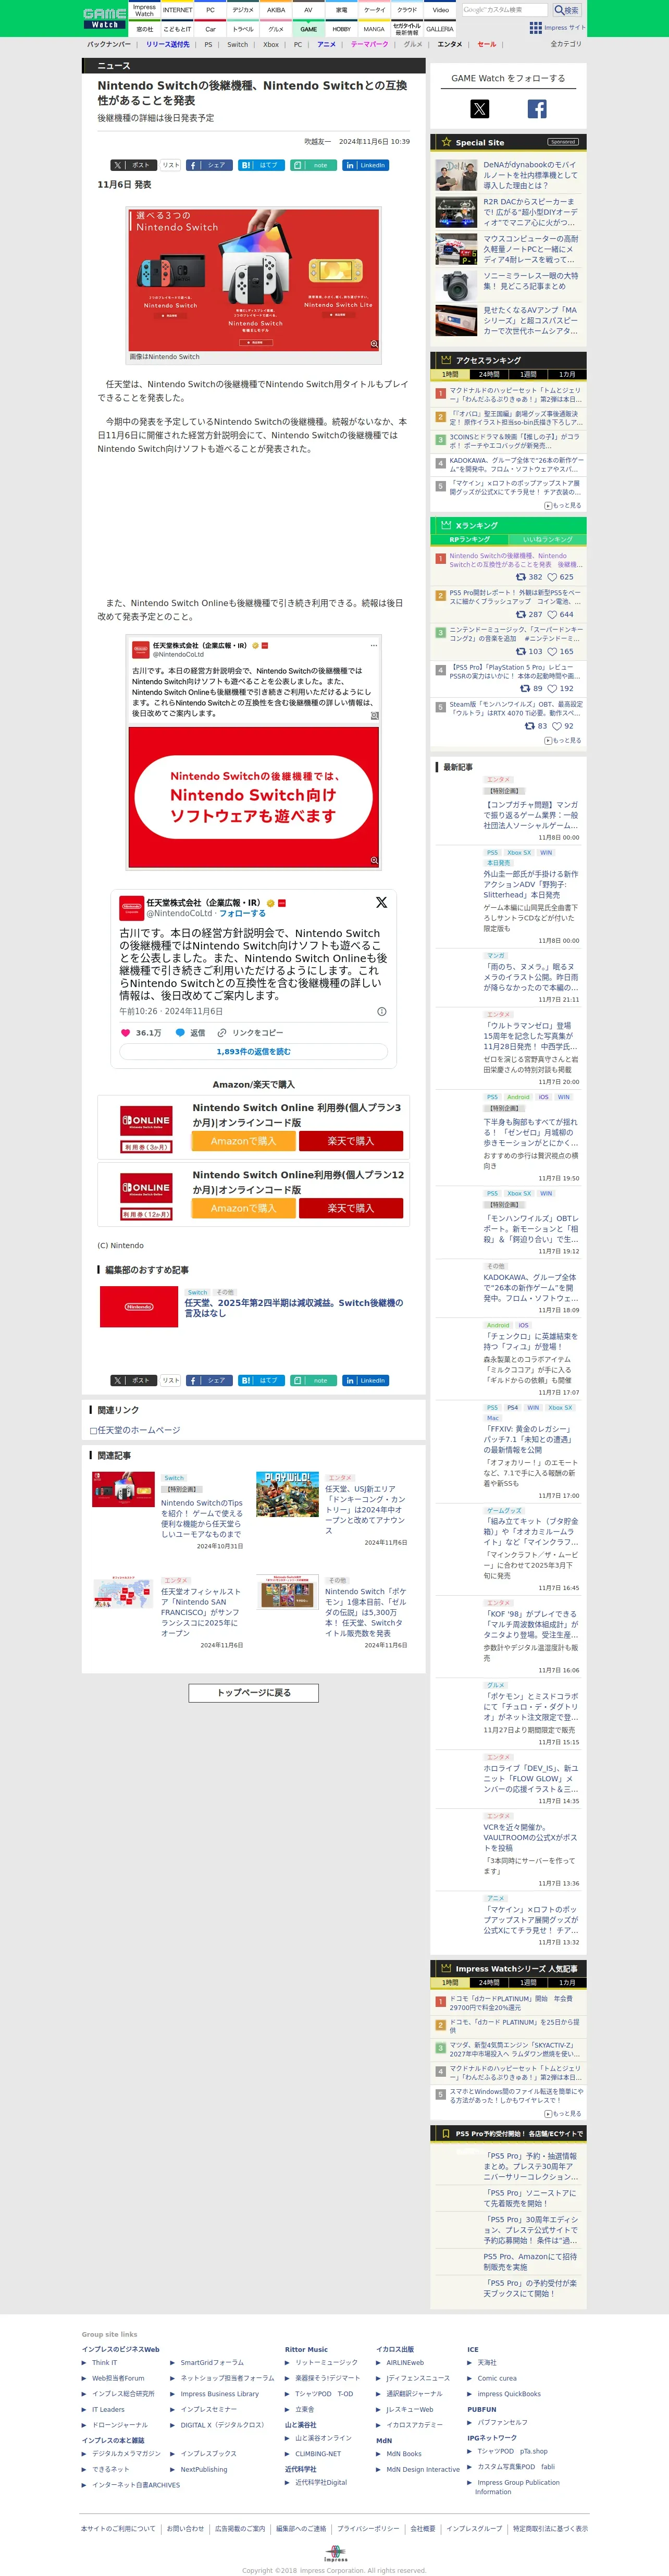This screenshot has width=669, height=2576.
Task: Click もっと見る under X ranking
Action: (x=563, y=741)
